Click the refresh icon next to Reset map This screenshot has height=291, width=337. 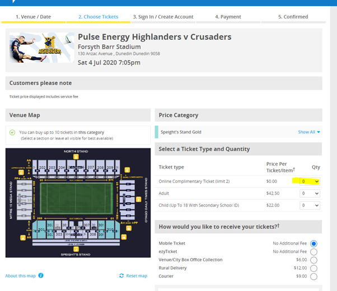tap(121, 276)
